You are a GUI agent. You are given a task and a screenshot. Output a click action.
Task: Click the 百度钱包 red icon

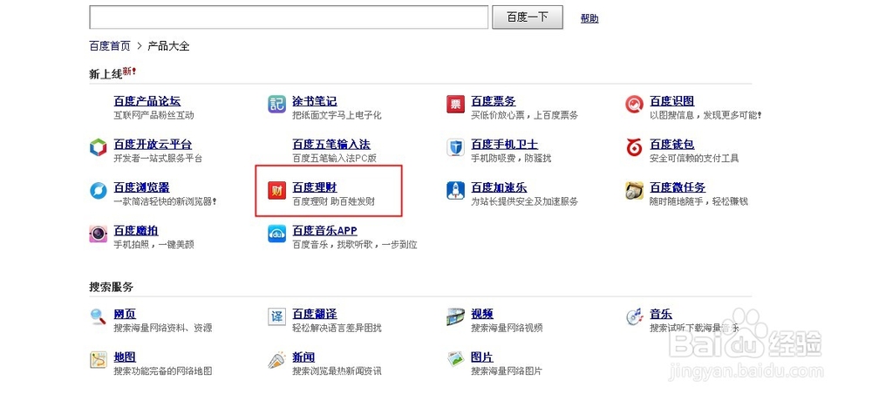634,147
